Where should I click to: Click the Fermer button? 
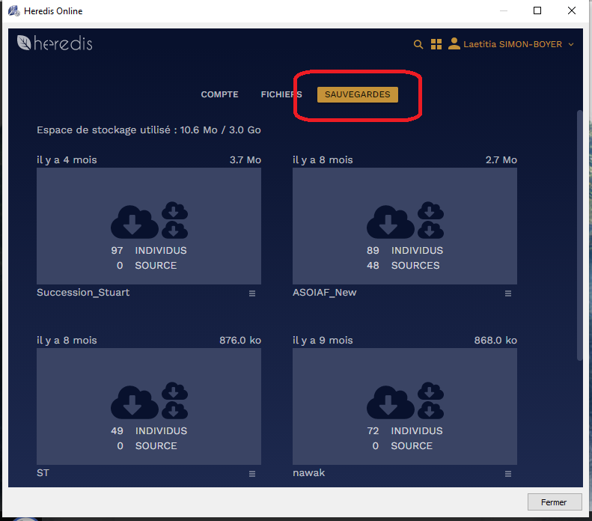[555, 502]
